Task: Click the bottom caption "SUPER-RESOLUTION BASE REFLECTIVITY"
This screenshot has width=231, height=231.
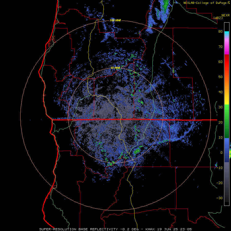Action: pyautogui.click(x=79, y=229)
